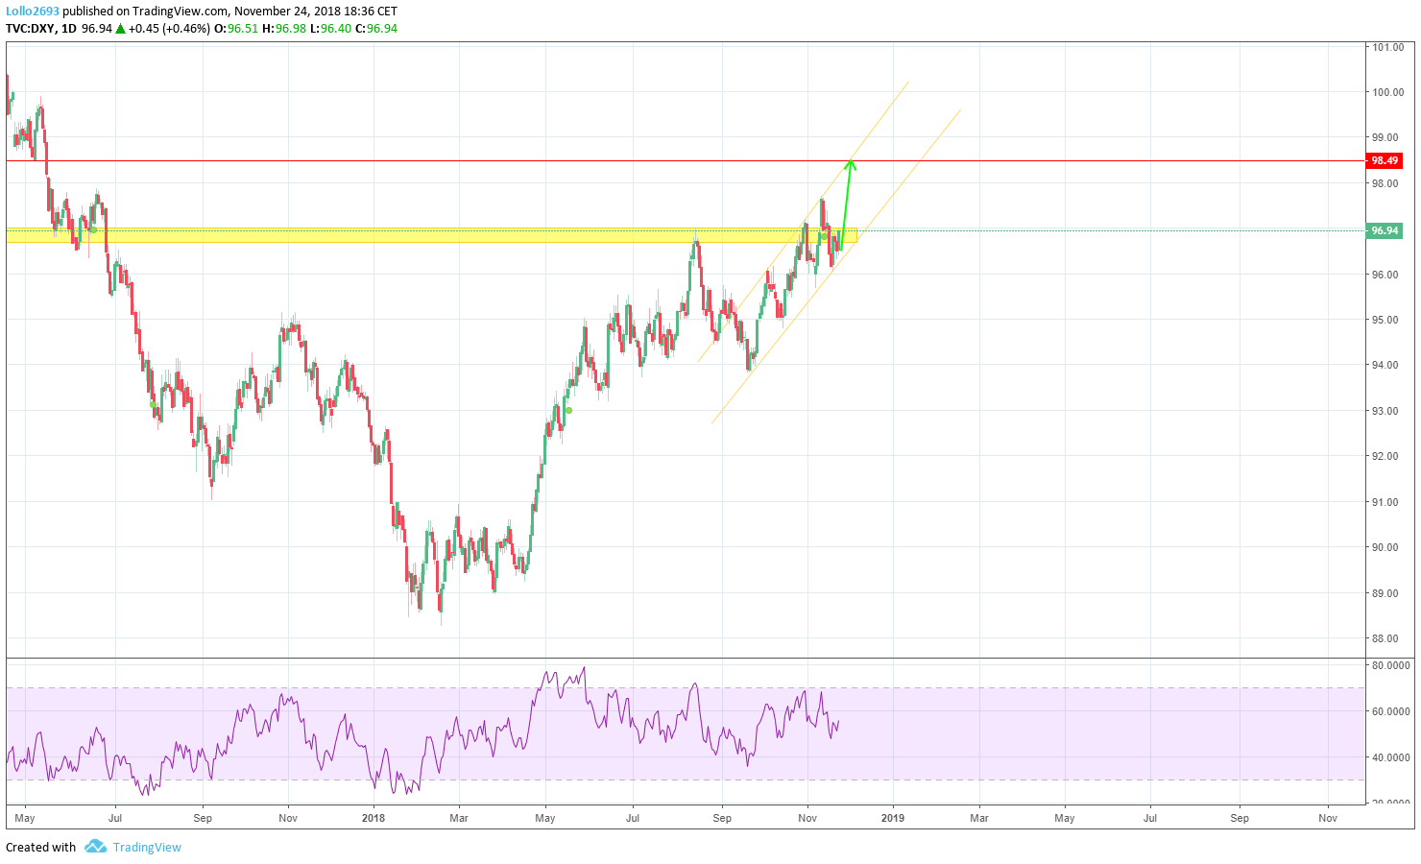Click the 95.00 price axis label

1387,320
